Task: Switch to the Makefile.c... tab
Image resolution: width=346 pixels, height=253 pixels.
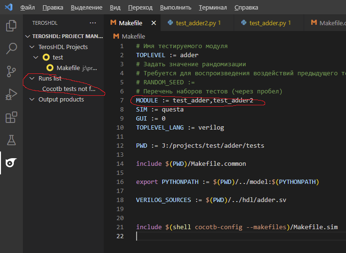Action: (325, 23)
